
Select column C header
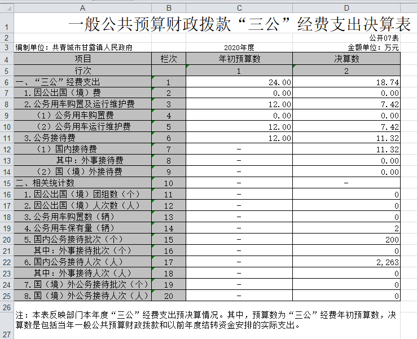click(239, 7)
